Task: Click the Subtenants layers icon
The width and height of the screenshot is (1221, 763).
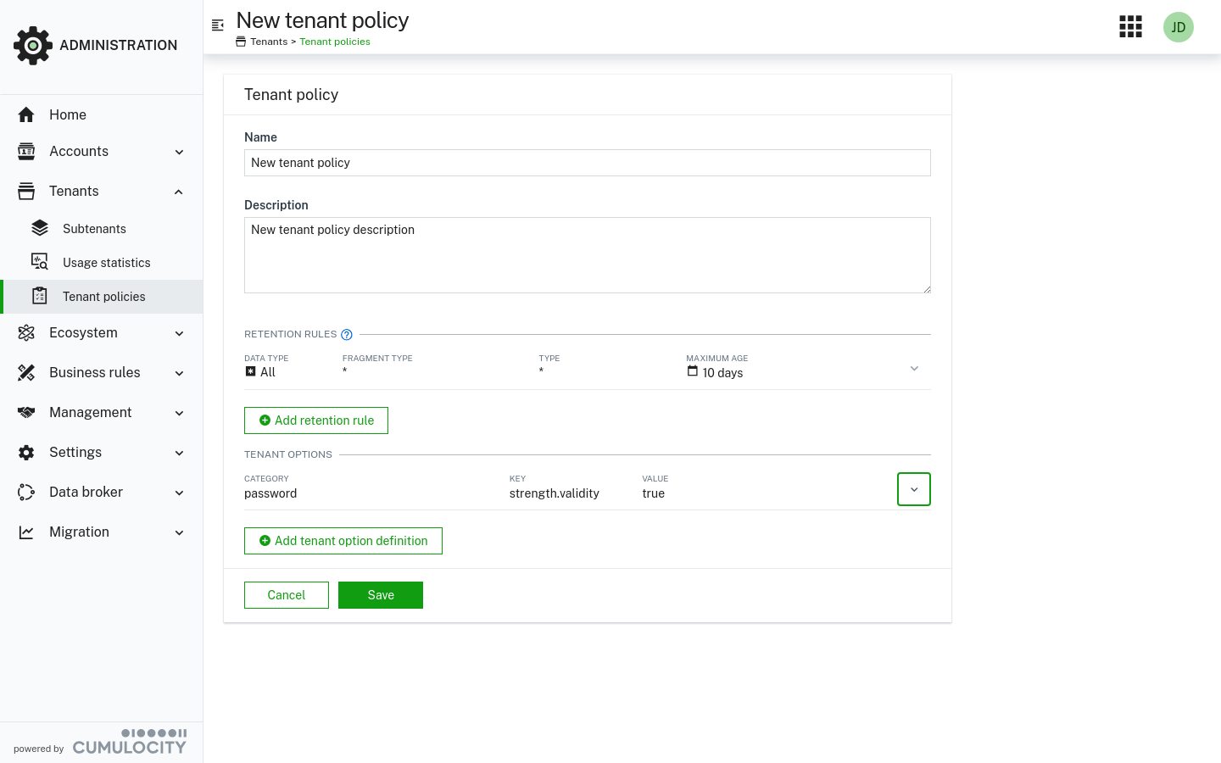Action: [x=40, y=229]
